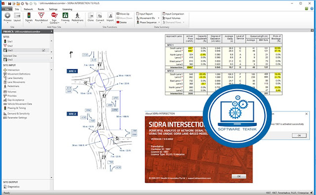
Task: Select the Site ribbon tab
Action: [17, 9]
